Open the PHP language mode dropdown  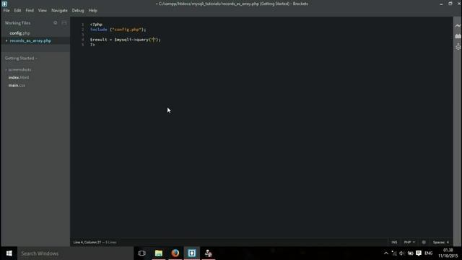[x=409, y=243]
